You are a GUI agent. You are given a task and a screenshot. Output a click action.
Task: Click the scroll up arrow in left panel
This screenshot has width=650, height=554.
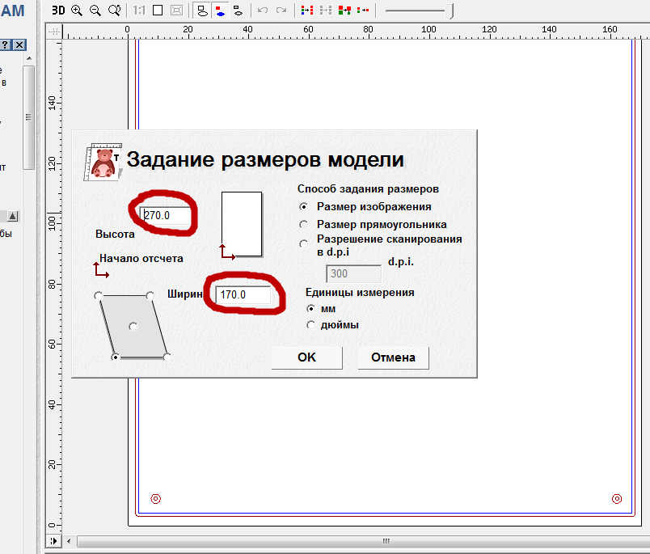pos(29,58)
